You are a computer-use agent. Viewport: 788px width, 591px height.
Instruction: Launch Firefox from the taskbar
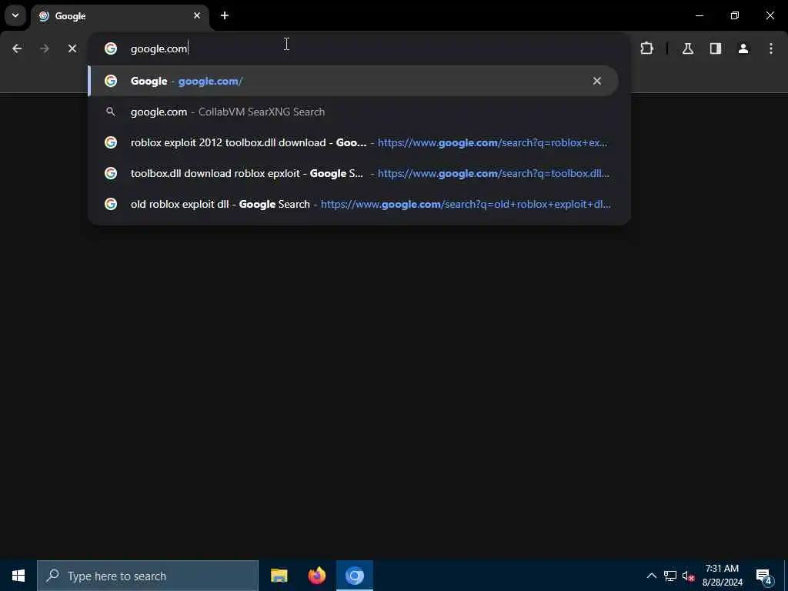[316, 576]
